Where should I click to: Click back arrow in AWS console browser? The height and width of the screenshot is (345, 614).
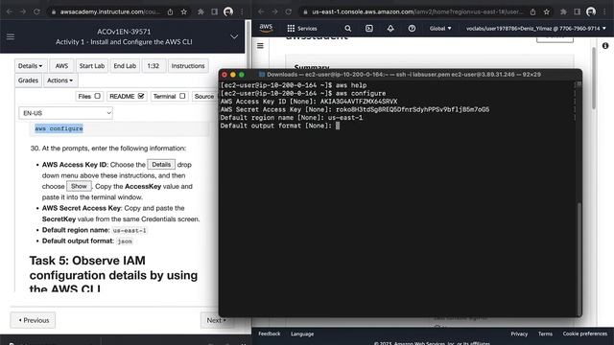[x=261, y=11]
